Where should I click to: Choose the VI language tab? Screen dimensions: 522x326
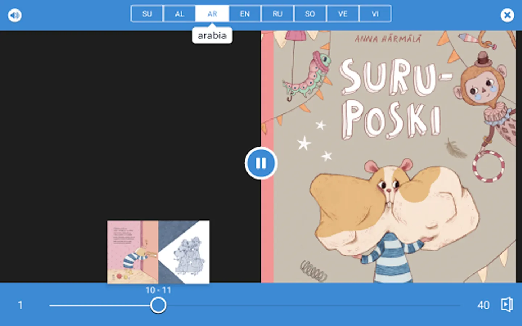point(375,14)
